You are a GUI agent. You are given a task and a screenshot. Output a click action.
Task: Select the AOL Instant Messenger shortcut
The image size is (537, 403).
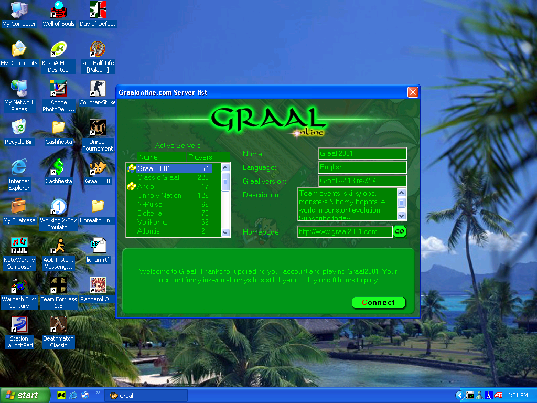point(58,254)
